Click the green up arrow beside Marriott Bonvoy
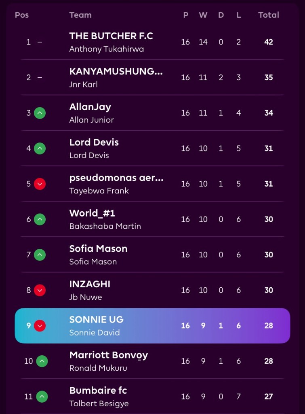 tap(42, 361)
